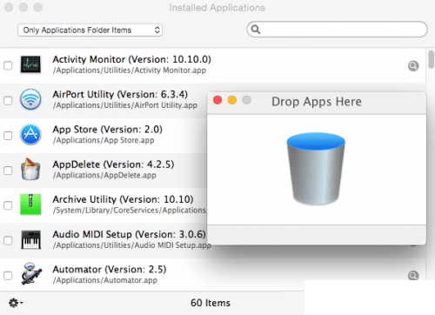Image resolution: width=435 pixels, height=315 pixels.
Task: Open the Only Applications Folder Items dropdown
Action: [90, 30]
